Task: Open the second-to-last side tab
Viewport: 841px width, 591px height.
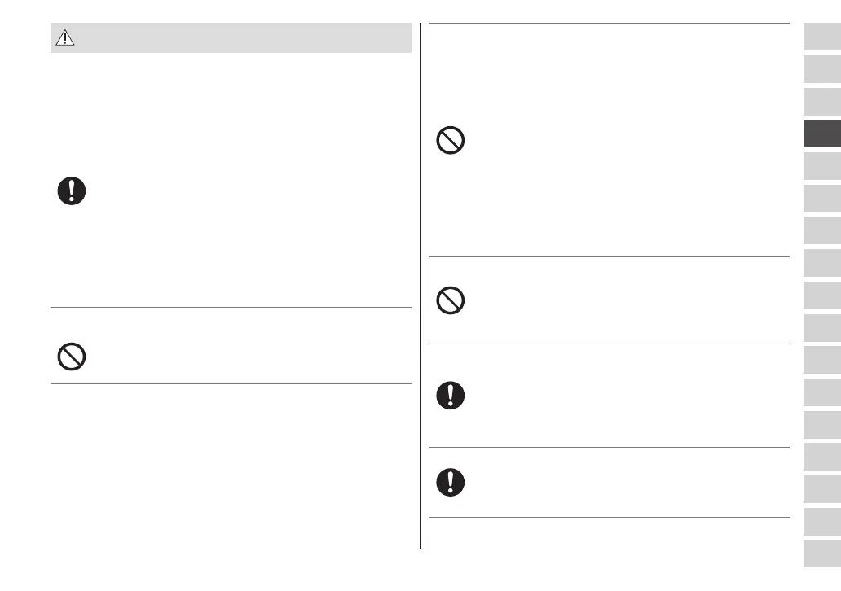Action: tap(821, 522)
